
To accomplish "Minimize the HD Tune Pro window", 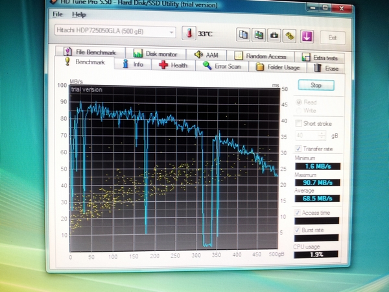I will 313,7.
